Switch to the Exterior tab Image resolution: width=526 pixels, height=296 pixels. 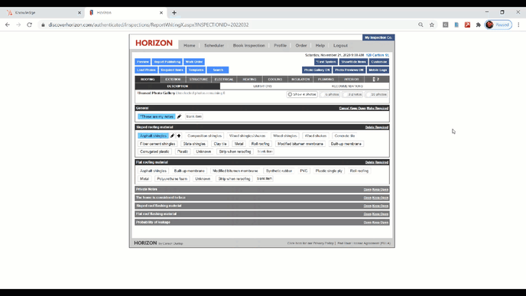[173, 80]
